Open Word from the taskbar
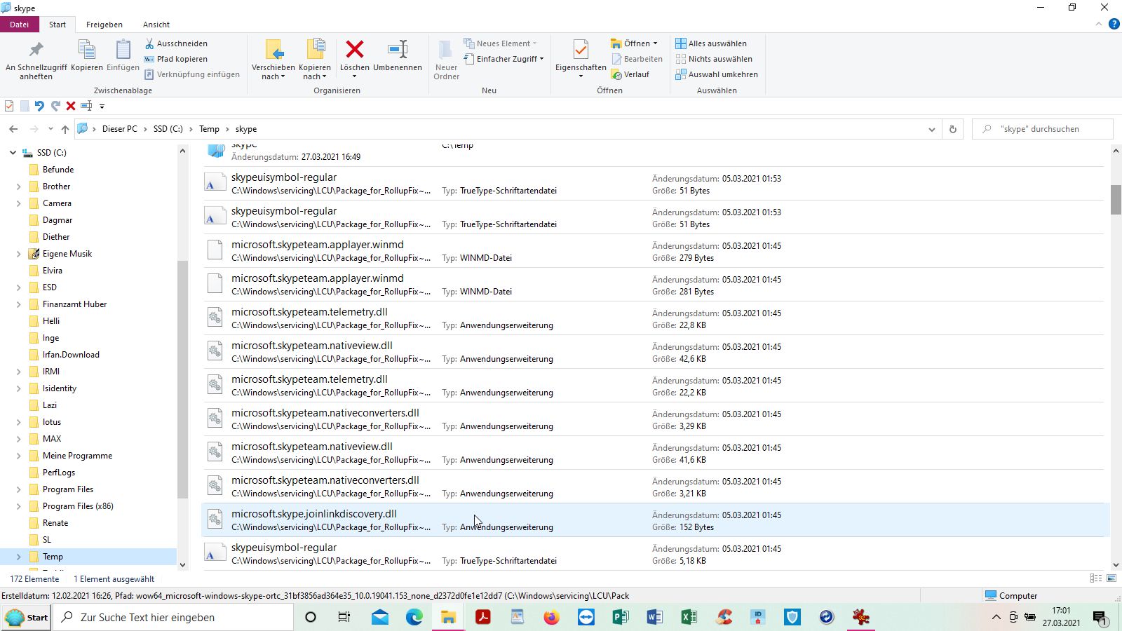Image resolution: width=1122 pixels, height=631 pixels. [x=655, y=617]
